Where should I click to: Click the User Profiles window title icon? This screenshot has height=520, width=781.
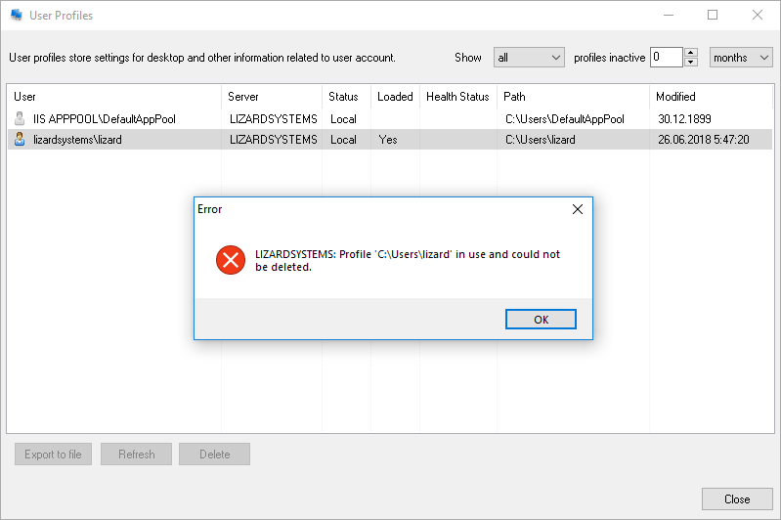[x=17, y=16]
